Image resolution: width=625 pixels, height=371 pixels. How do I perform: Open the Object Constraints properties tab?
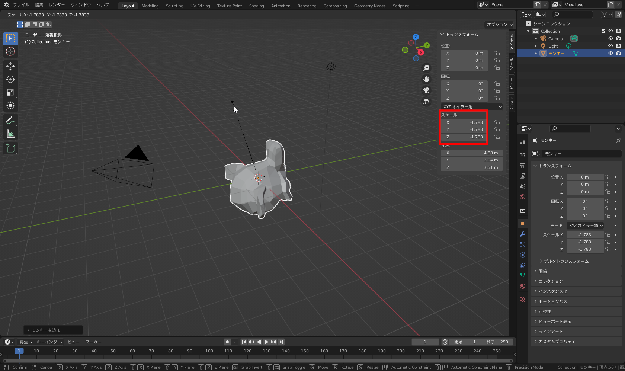pyautogui.click(x=523, y=265)
